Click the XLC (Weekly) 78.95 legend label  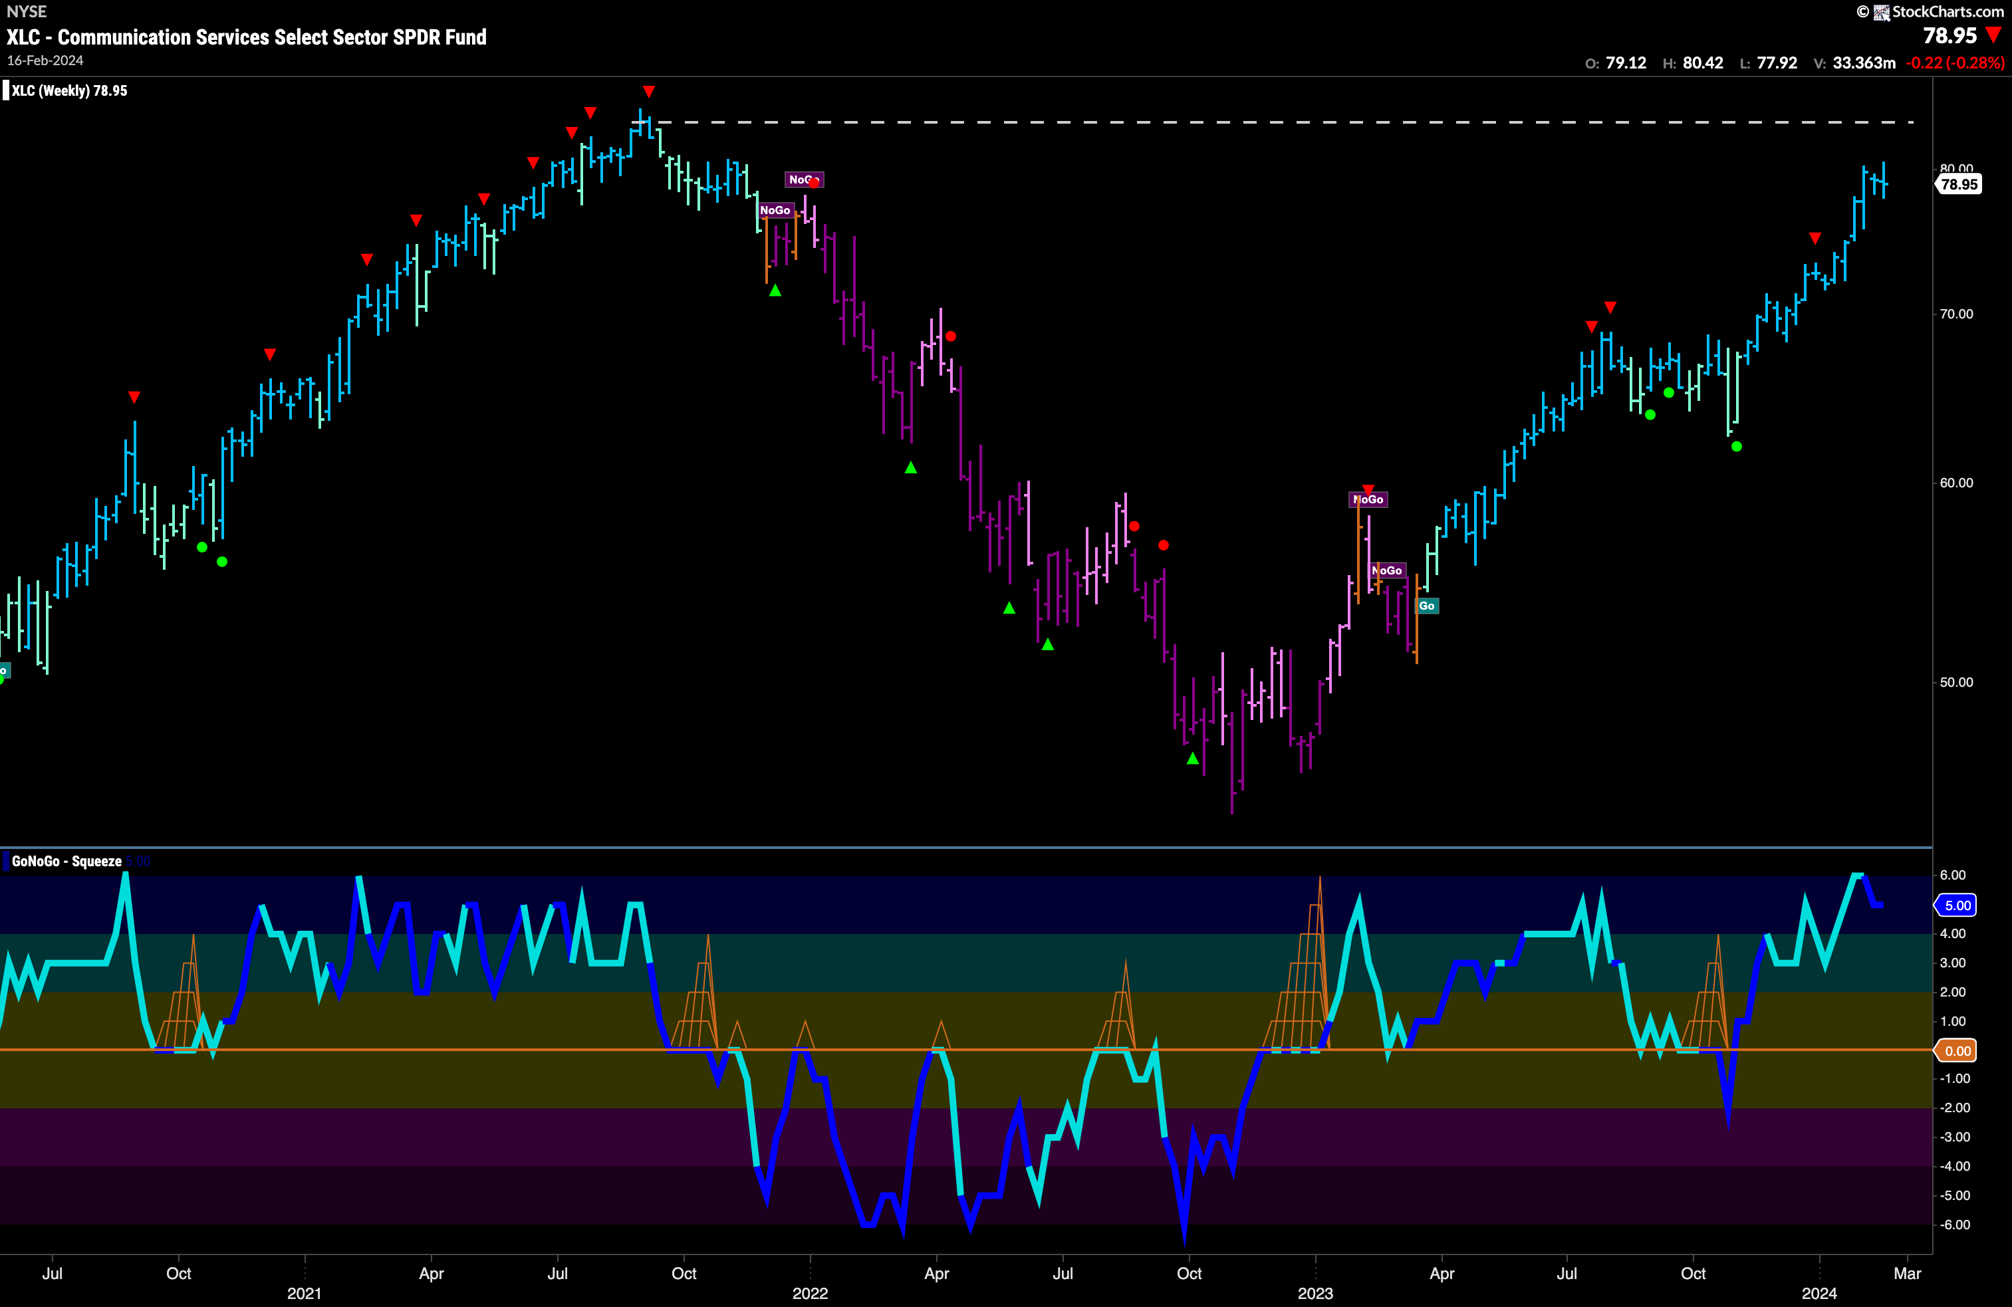tap(69, 90)
